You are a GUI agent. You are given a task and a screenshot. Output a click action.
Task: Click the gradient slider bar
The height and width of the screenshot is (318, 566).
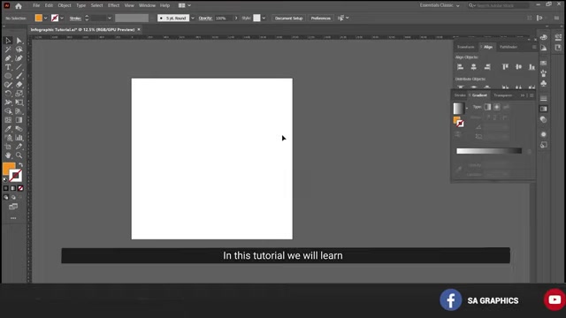(x=489, y=151)
